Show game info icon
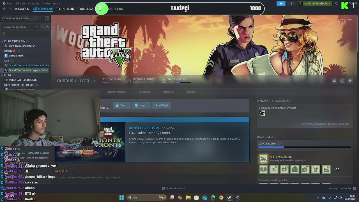 point(342,81)
